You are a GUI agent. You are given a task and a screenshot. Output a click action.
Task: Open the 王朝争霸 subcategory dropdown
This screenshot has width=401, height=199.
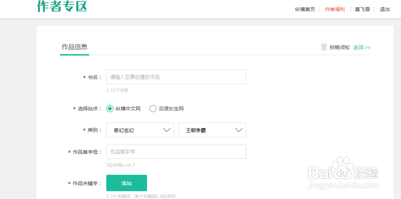212,130
